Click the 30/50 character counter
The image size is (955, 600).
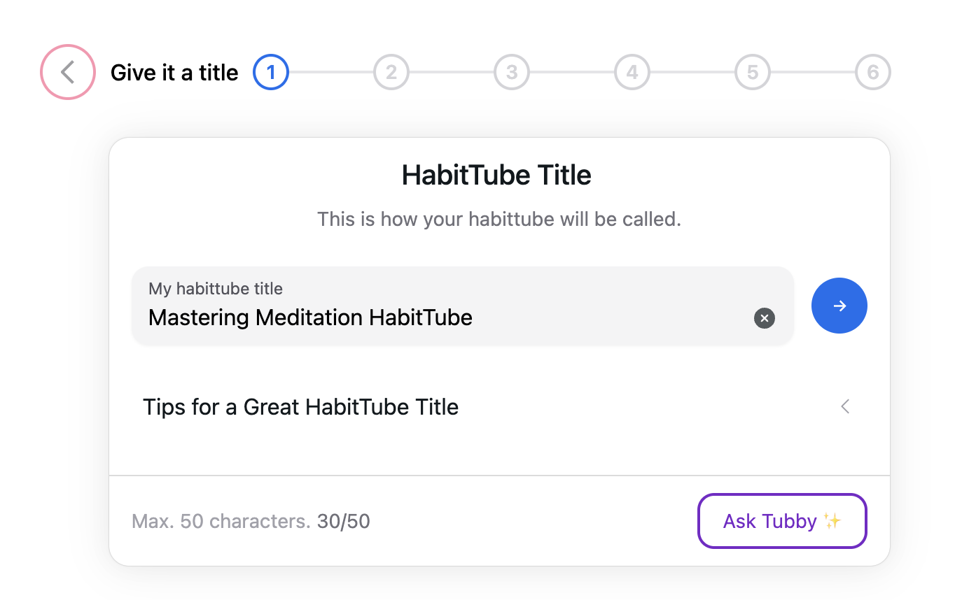(344, 521)
